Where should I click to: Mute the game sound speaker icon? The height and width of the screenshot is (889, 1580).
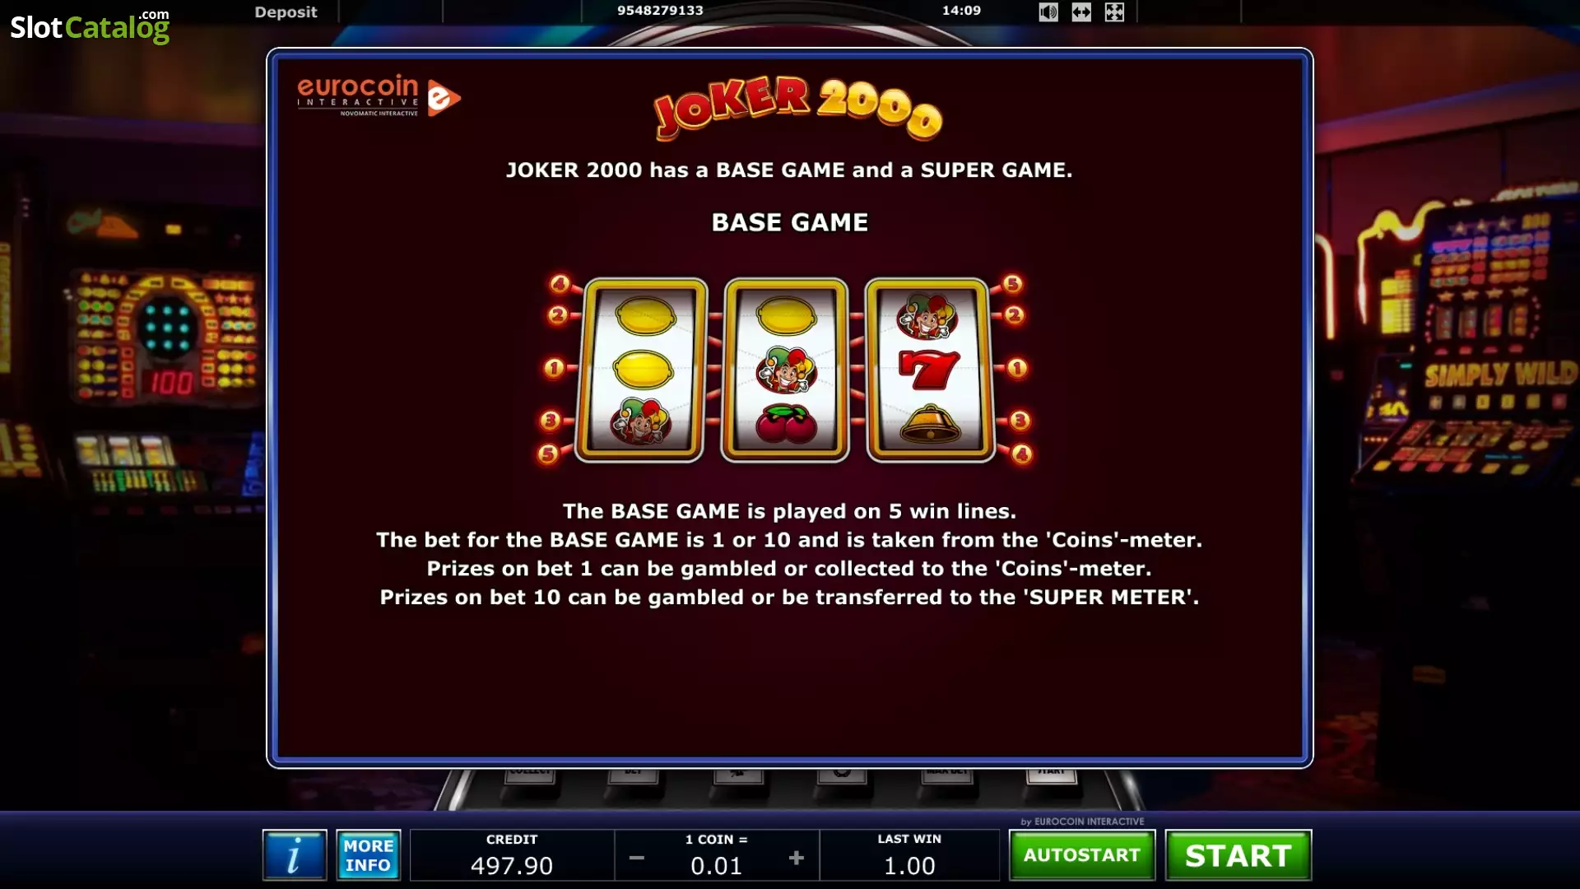1048,12
